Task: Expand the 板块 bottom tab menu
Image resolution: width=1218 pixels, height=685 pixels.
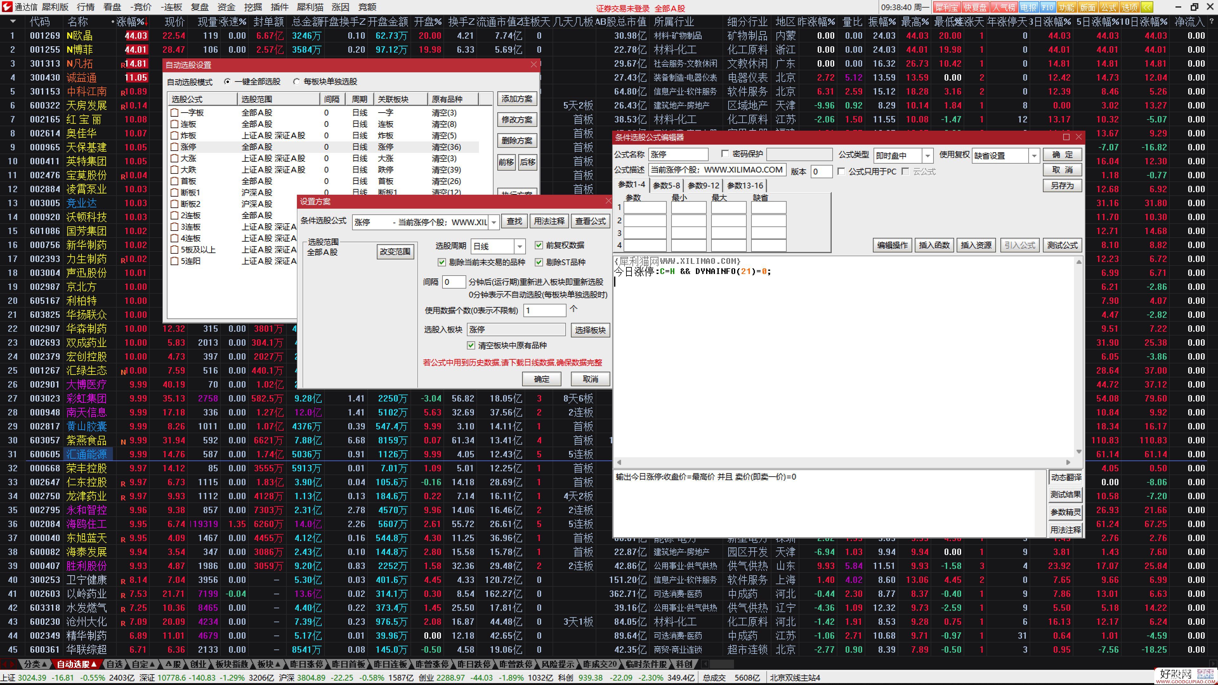Action: coord(269,664)
